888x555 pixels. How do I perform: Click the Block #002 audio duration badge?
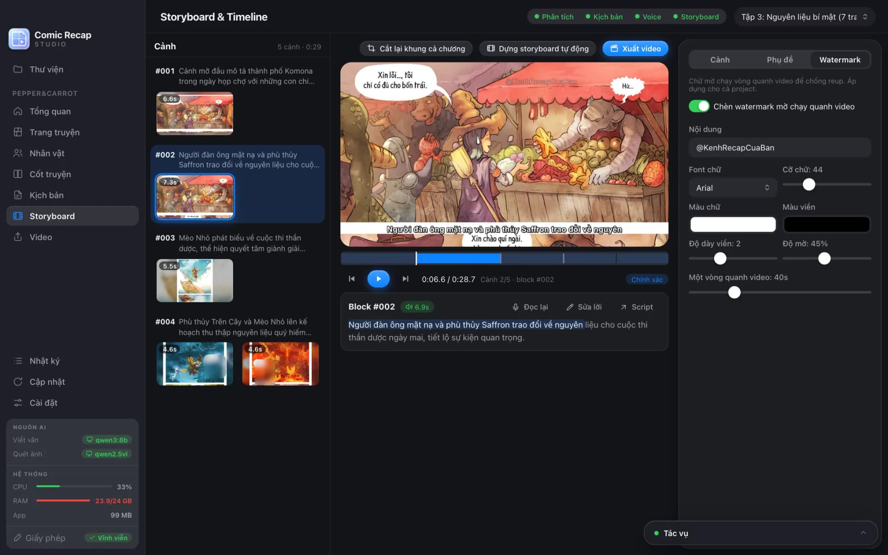(417, 307)
